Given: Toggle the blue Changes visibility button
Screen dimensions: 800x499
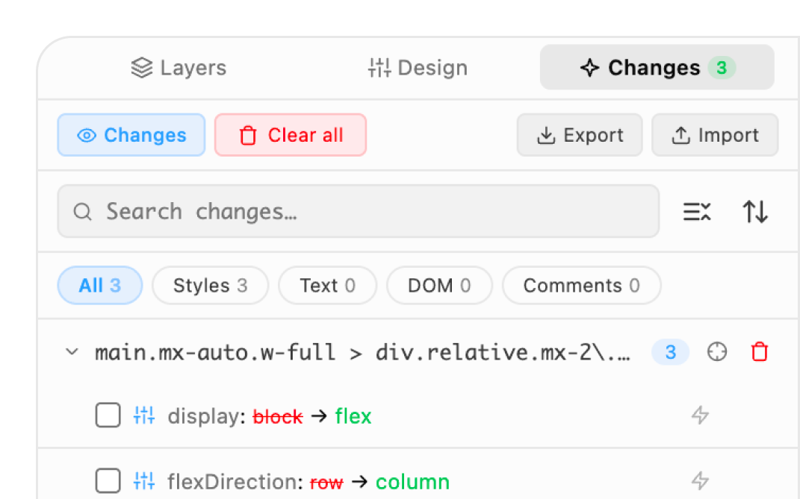Looking at the screenshot, I should [131, 135].
